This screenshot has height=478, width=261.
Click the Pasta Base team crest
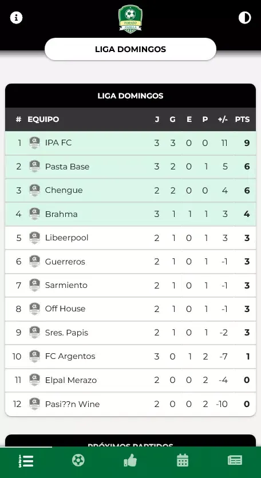(x=34, y=167)
